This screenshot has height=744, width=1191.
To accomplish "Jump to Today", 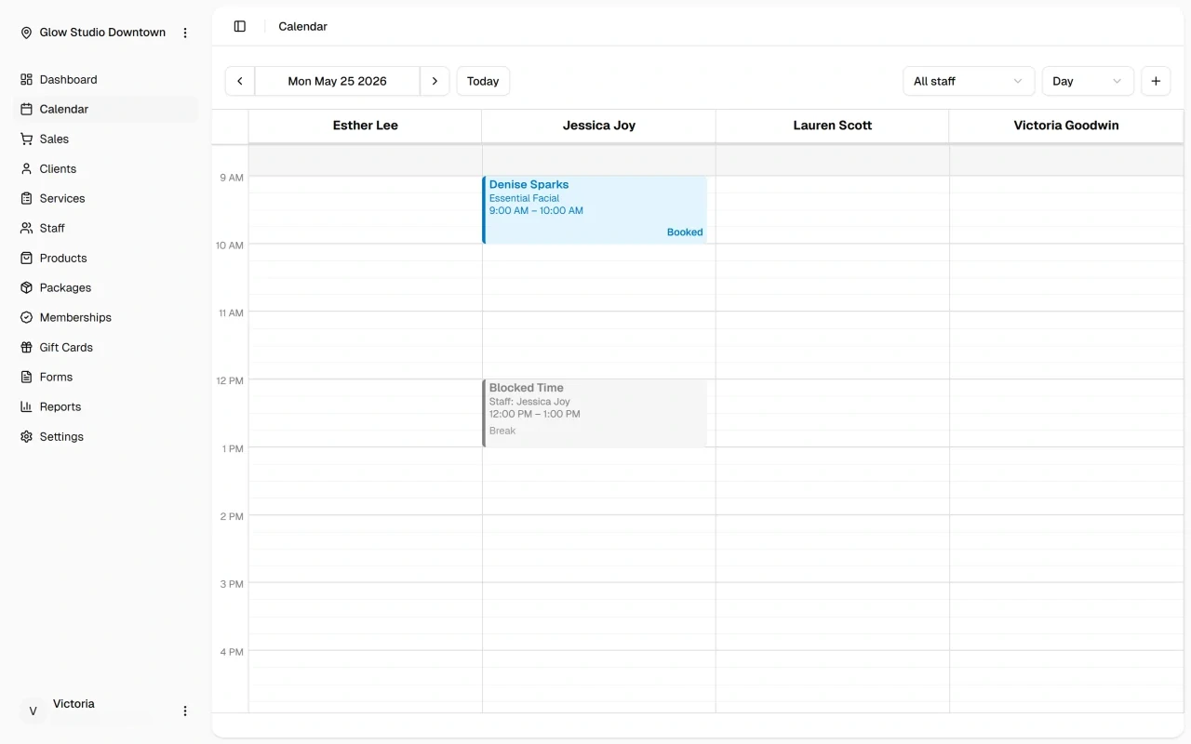I will pos(483,81).
